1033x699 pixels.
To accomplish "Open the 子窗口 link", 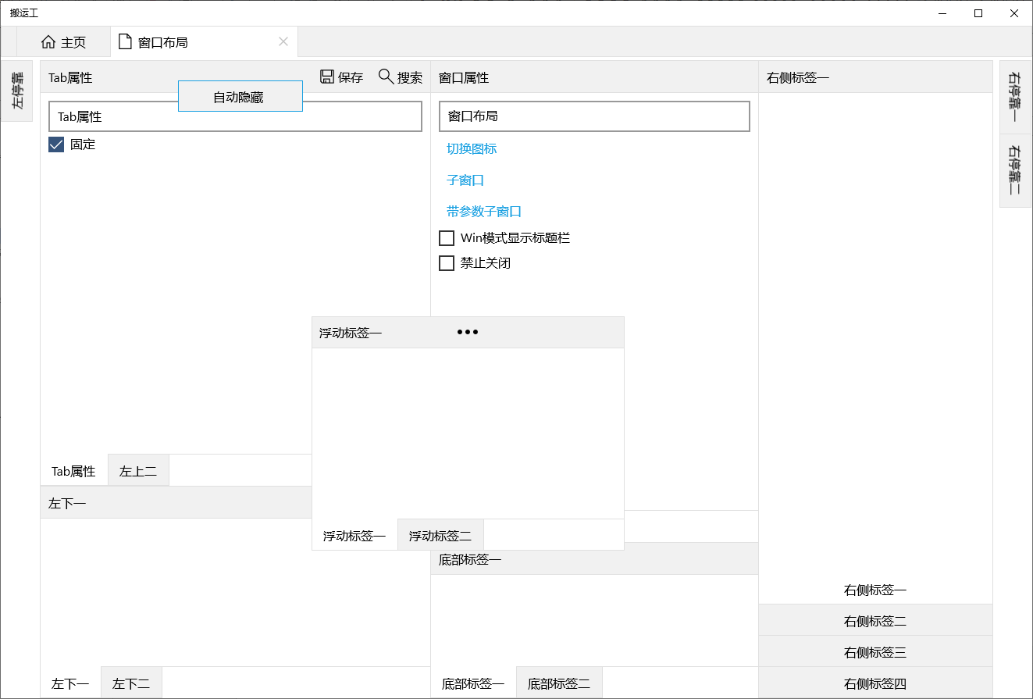I will point(465,180).
